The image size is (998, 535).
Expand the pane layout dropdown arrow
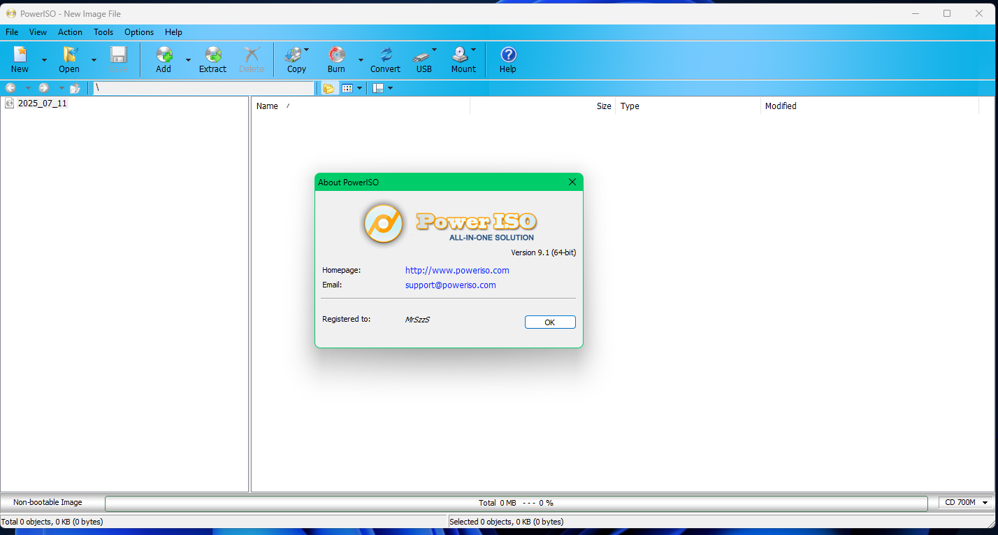pyautogui.click(x=390, y=88)
